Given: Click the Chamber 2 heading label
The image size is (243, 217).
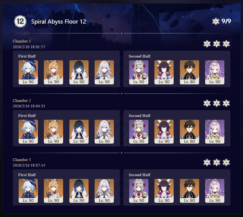Looking at the screenshot, I should point(22,101).
